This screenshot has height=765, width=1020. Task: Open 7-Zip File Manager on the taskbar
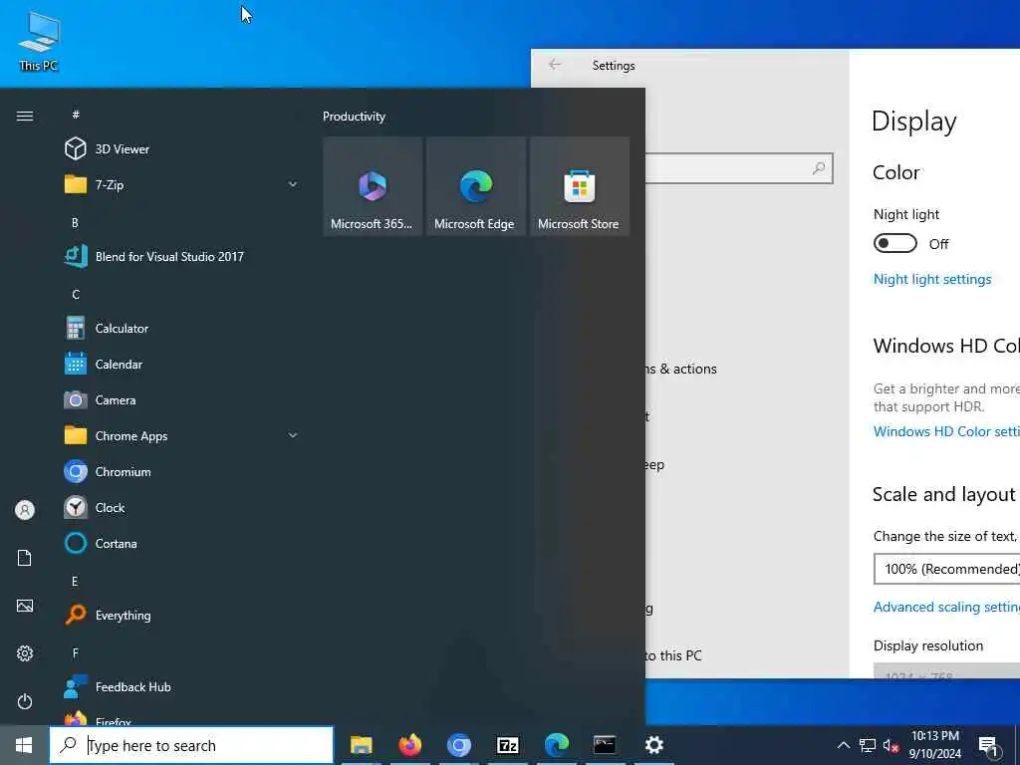507,745
